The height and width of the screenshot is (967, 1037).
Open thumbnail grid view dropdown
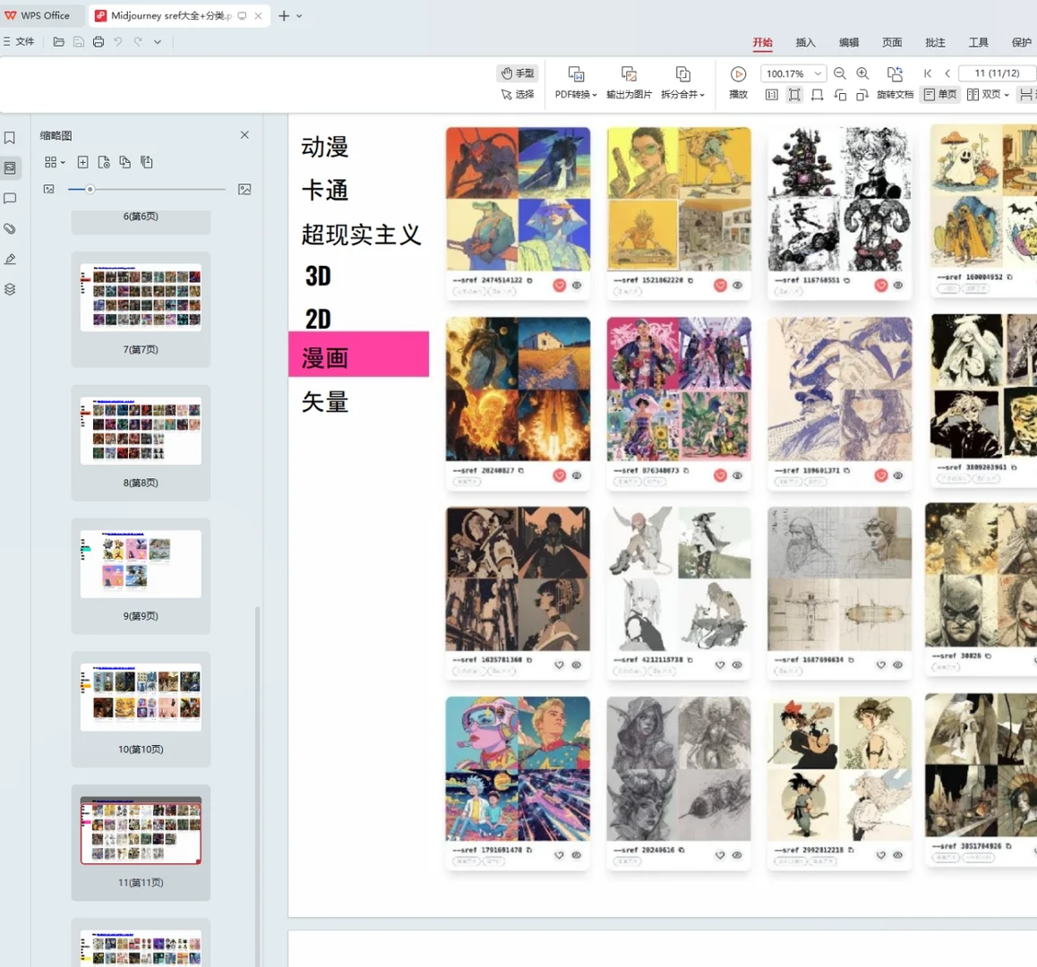point(55,162)
